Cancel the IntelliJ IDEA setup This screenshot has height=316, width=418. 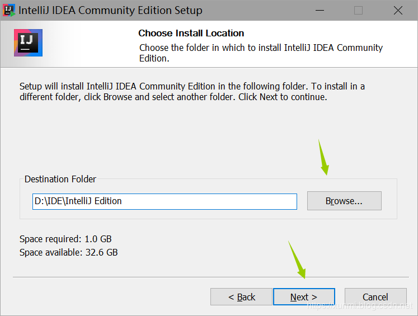(375, 296)
